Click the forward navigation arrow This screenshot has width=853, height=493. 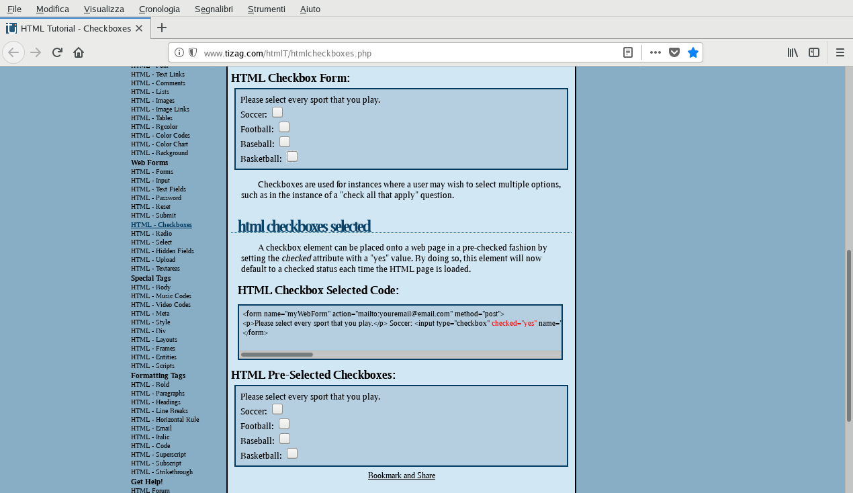pyautogui.click(x=36, y=52)
